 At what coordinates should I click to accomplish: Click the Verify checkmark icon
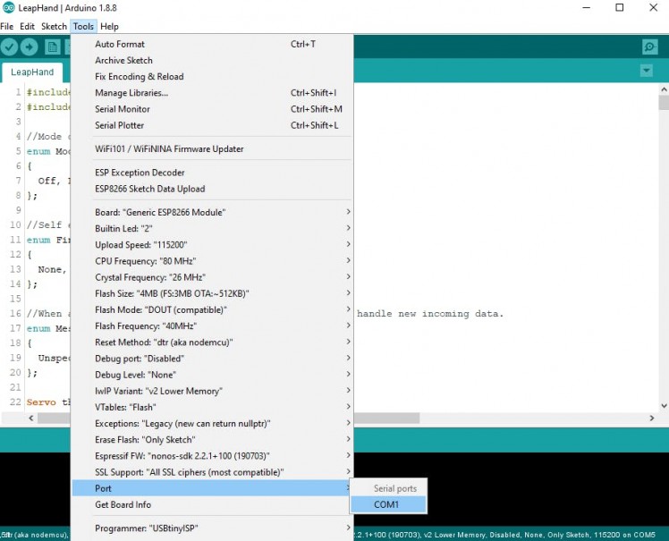9,46
